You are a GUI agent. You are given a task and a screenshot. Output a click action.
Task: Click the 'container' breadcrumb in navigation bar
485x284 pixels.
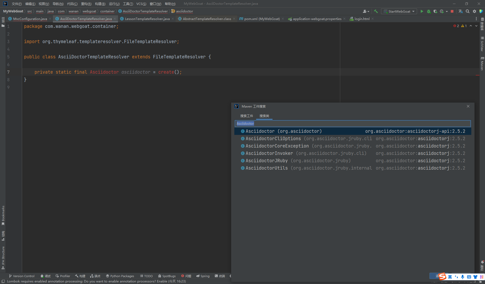[x=107, y=11]
